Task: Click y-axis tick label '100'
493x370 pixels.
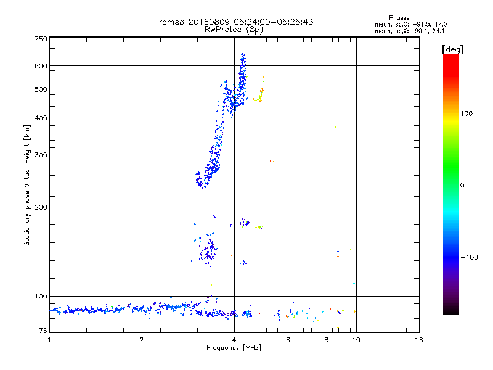Action: (x=41, y=297)
